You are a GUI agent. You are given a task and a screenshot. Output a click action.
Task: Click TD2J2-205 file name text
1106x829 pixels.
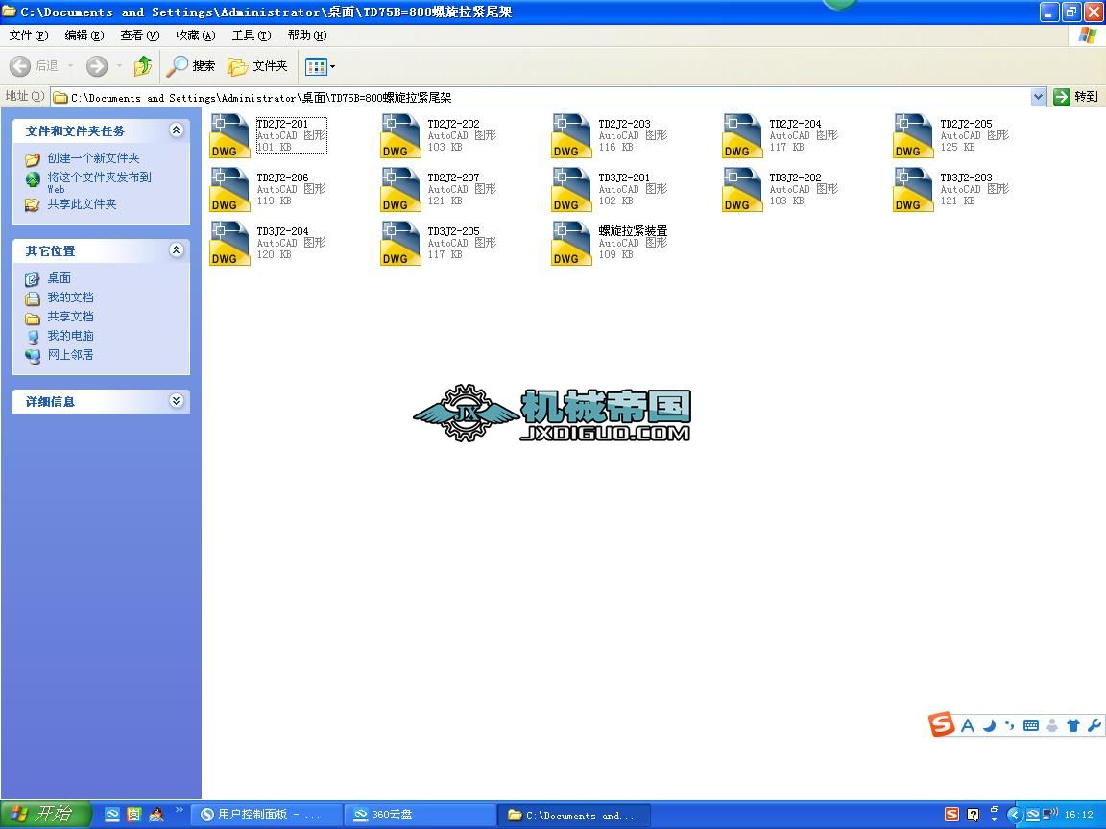966,124
